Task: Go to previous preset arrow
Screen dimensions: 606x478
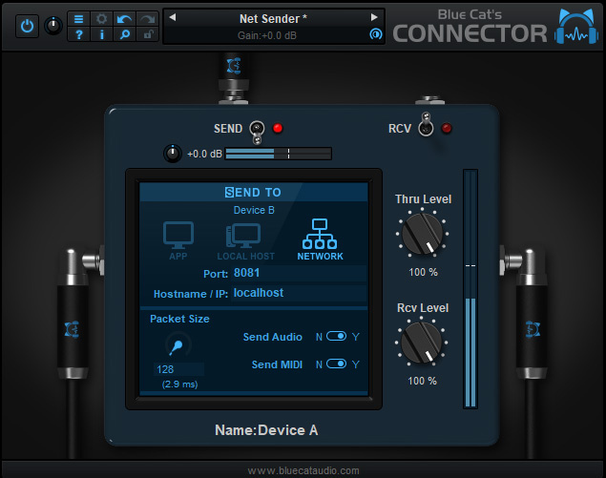Action: click(x=173, y=17)
